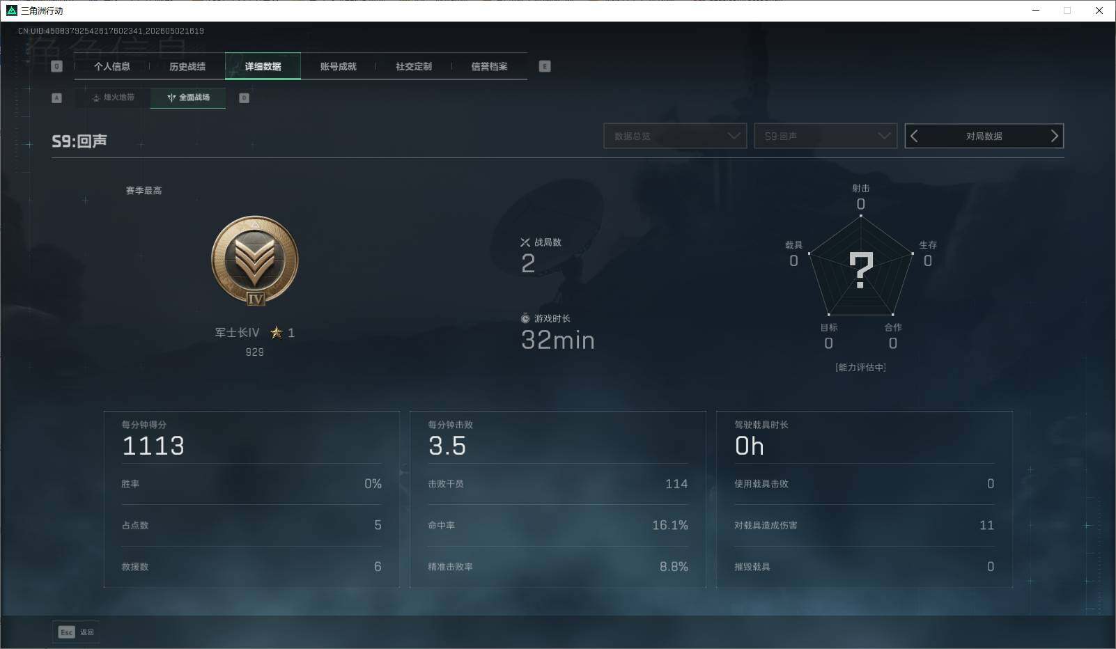Select the 详细数据 tab

tap(263, 67)
